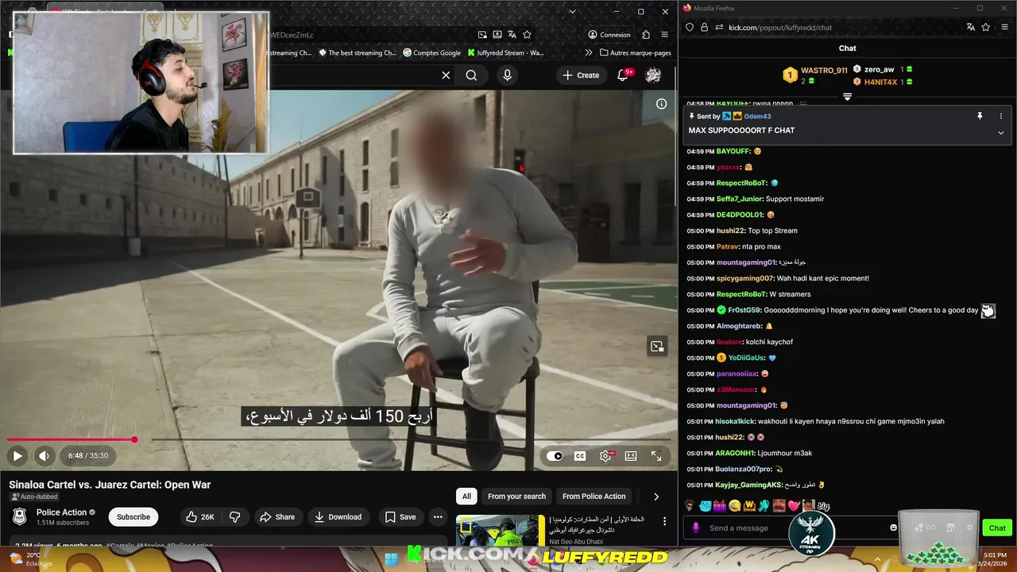Screen dimensions: 1017x572
Task: Open the YouTube Create menu
Action: [x=581, y=75]
